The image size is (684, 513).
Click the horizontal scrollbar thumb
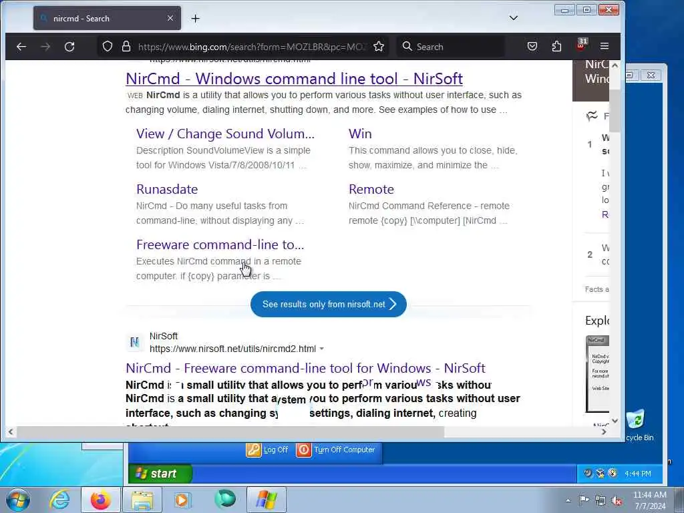(230, 432)
